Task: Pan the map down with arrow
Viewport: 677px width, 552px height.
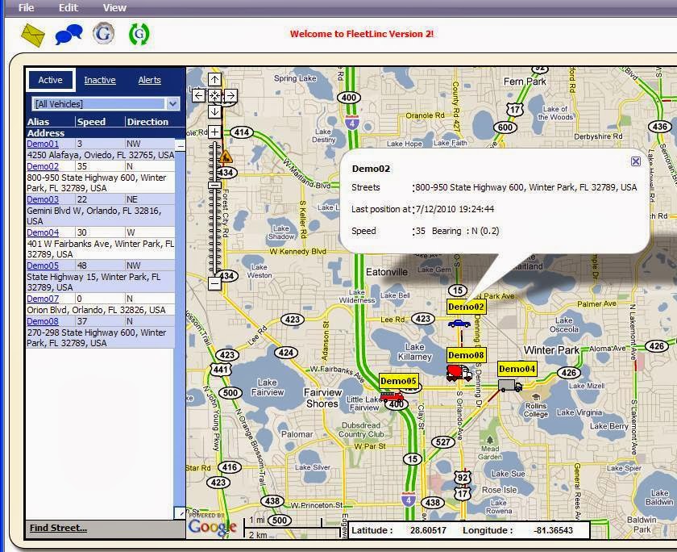Action: (214, 111)
